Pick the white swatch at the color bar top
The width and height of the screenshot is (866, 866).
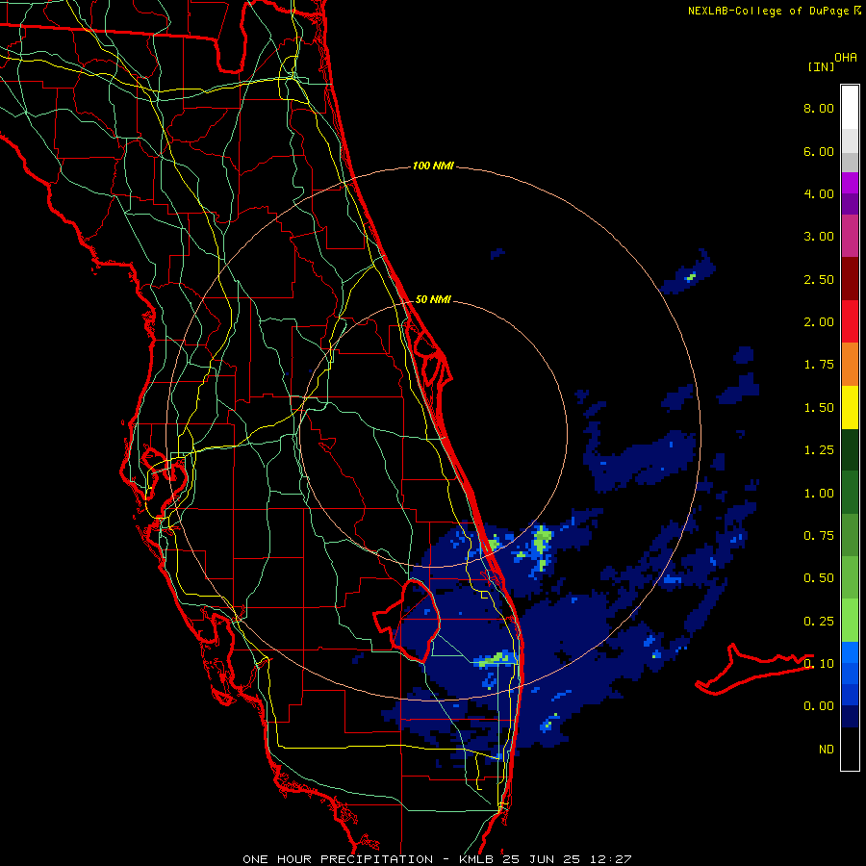coord(850,108)
